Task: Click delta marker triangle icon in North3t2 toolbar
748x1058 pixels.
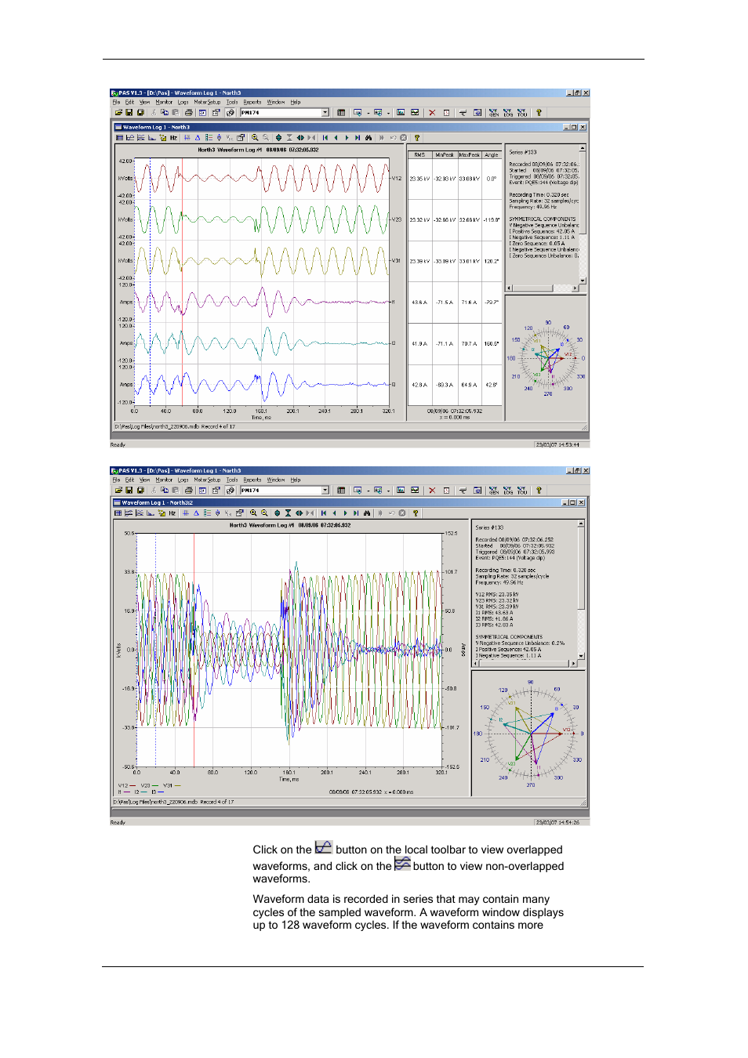Action: click(x=197, y=513)
